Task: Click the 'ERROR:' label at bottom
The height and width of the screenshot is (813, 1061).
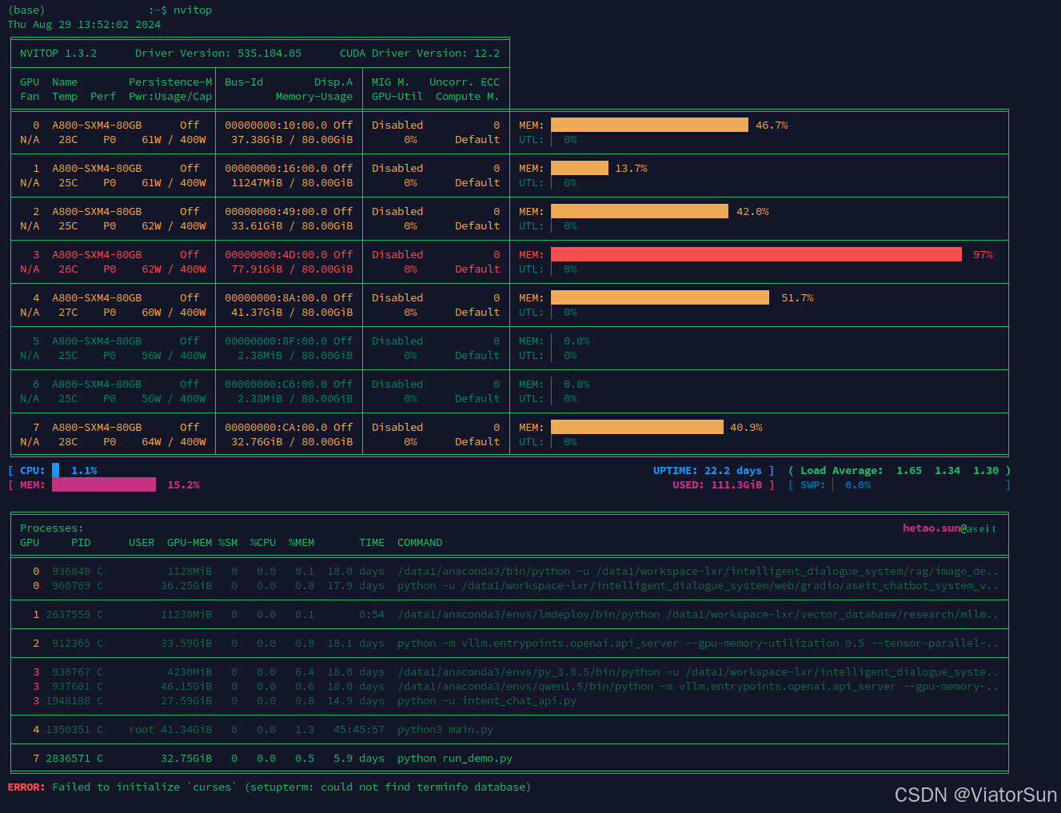Action: (26, 787)
